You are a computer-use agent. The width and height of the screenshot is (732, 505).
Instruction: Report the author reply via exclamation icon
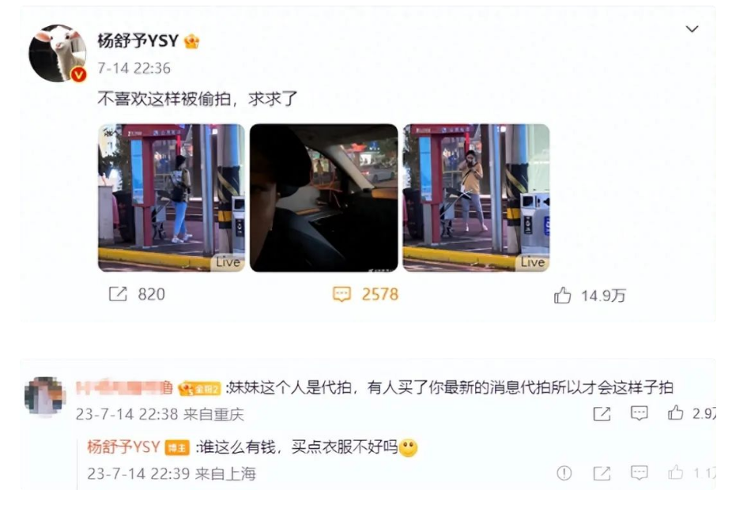point(564,473)
